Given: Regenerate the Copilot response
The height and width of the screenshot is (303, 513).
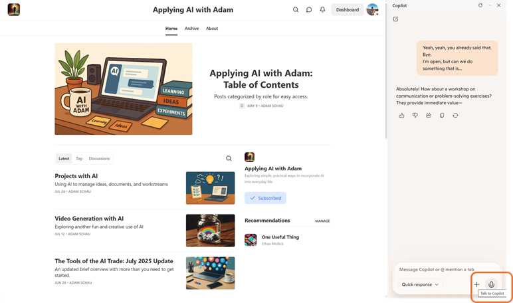Looking at the screenshot, I should pyautogui.click(x=455, y=116).
